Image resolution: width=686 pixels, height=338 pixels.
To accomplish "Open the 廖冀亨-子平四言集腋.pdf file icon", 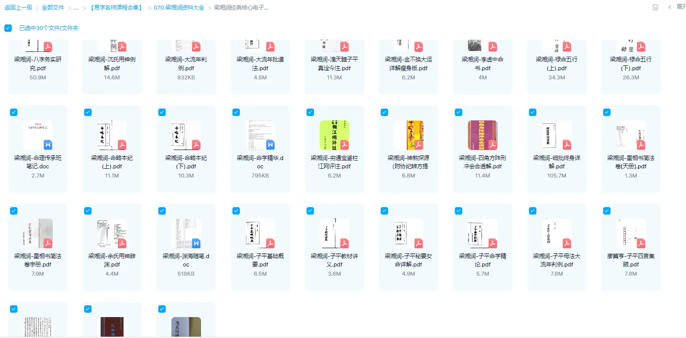I will (631, 233).
